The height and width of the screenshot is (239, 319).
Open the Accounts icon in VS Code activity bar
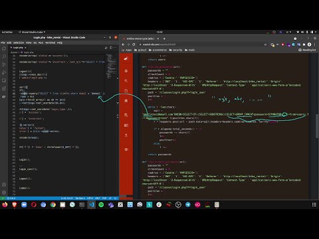[x=4, y=185]
